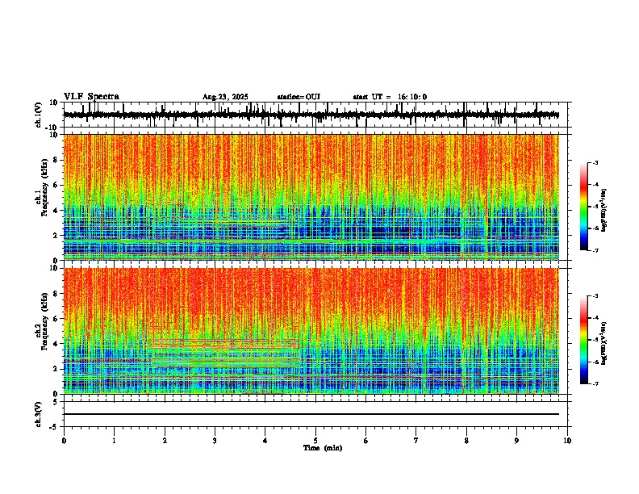Click the ch.2 spectrogram color scale bar
Viewport: 639px width, 494px height.
click(584, 340)
